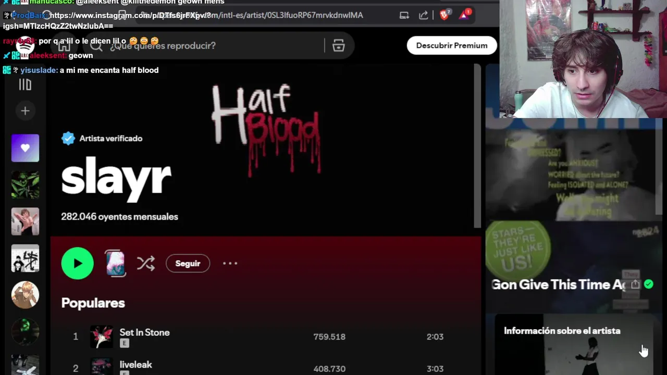Click the duration 2:03 for Set In Stone
667x375 pixels.
(x=435, y=337)
